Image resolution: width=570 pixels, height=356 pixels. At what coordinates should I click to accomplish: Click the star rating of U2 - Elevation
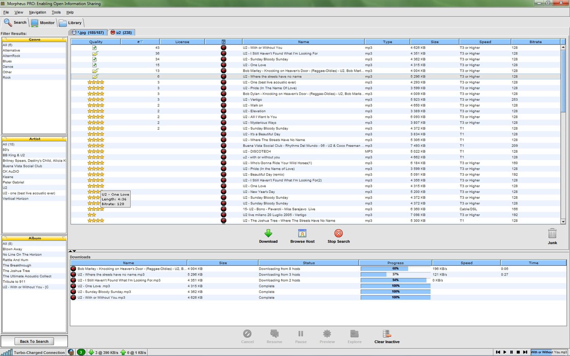click(96, 111)
